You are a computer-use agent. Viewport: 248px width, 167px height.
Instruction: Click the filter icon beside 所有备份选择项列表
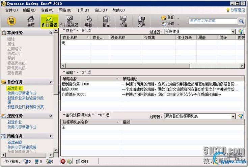(x=241, y=116)
